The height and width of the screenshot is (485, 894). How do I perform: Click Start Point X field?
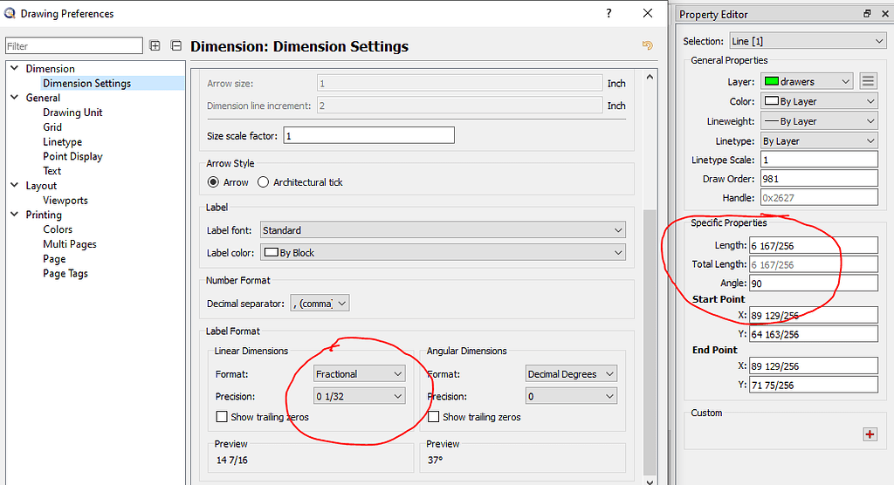click(814, 315)
